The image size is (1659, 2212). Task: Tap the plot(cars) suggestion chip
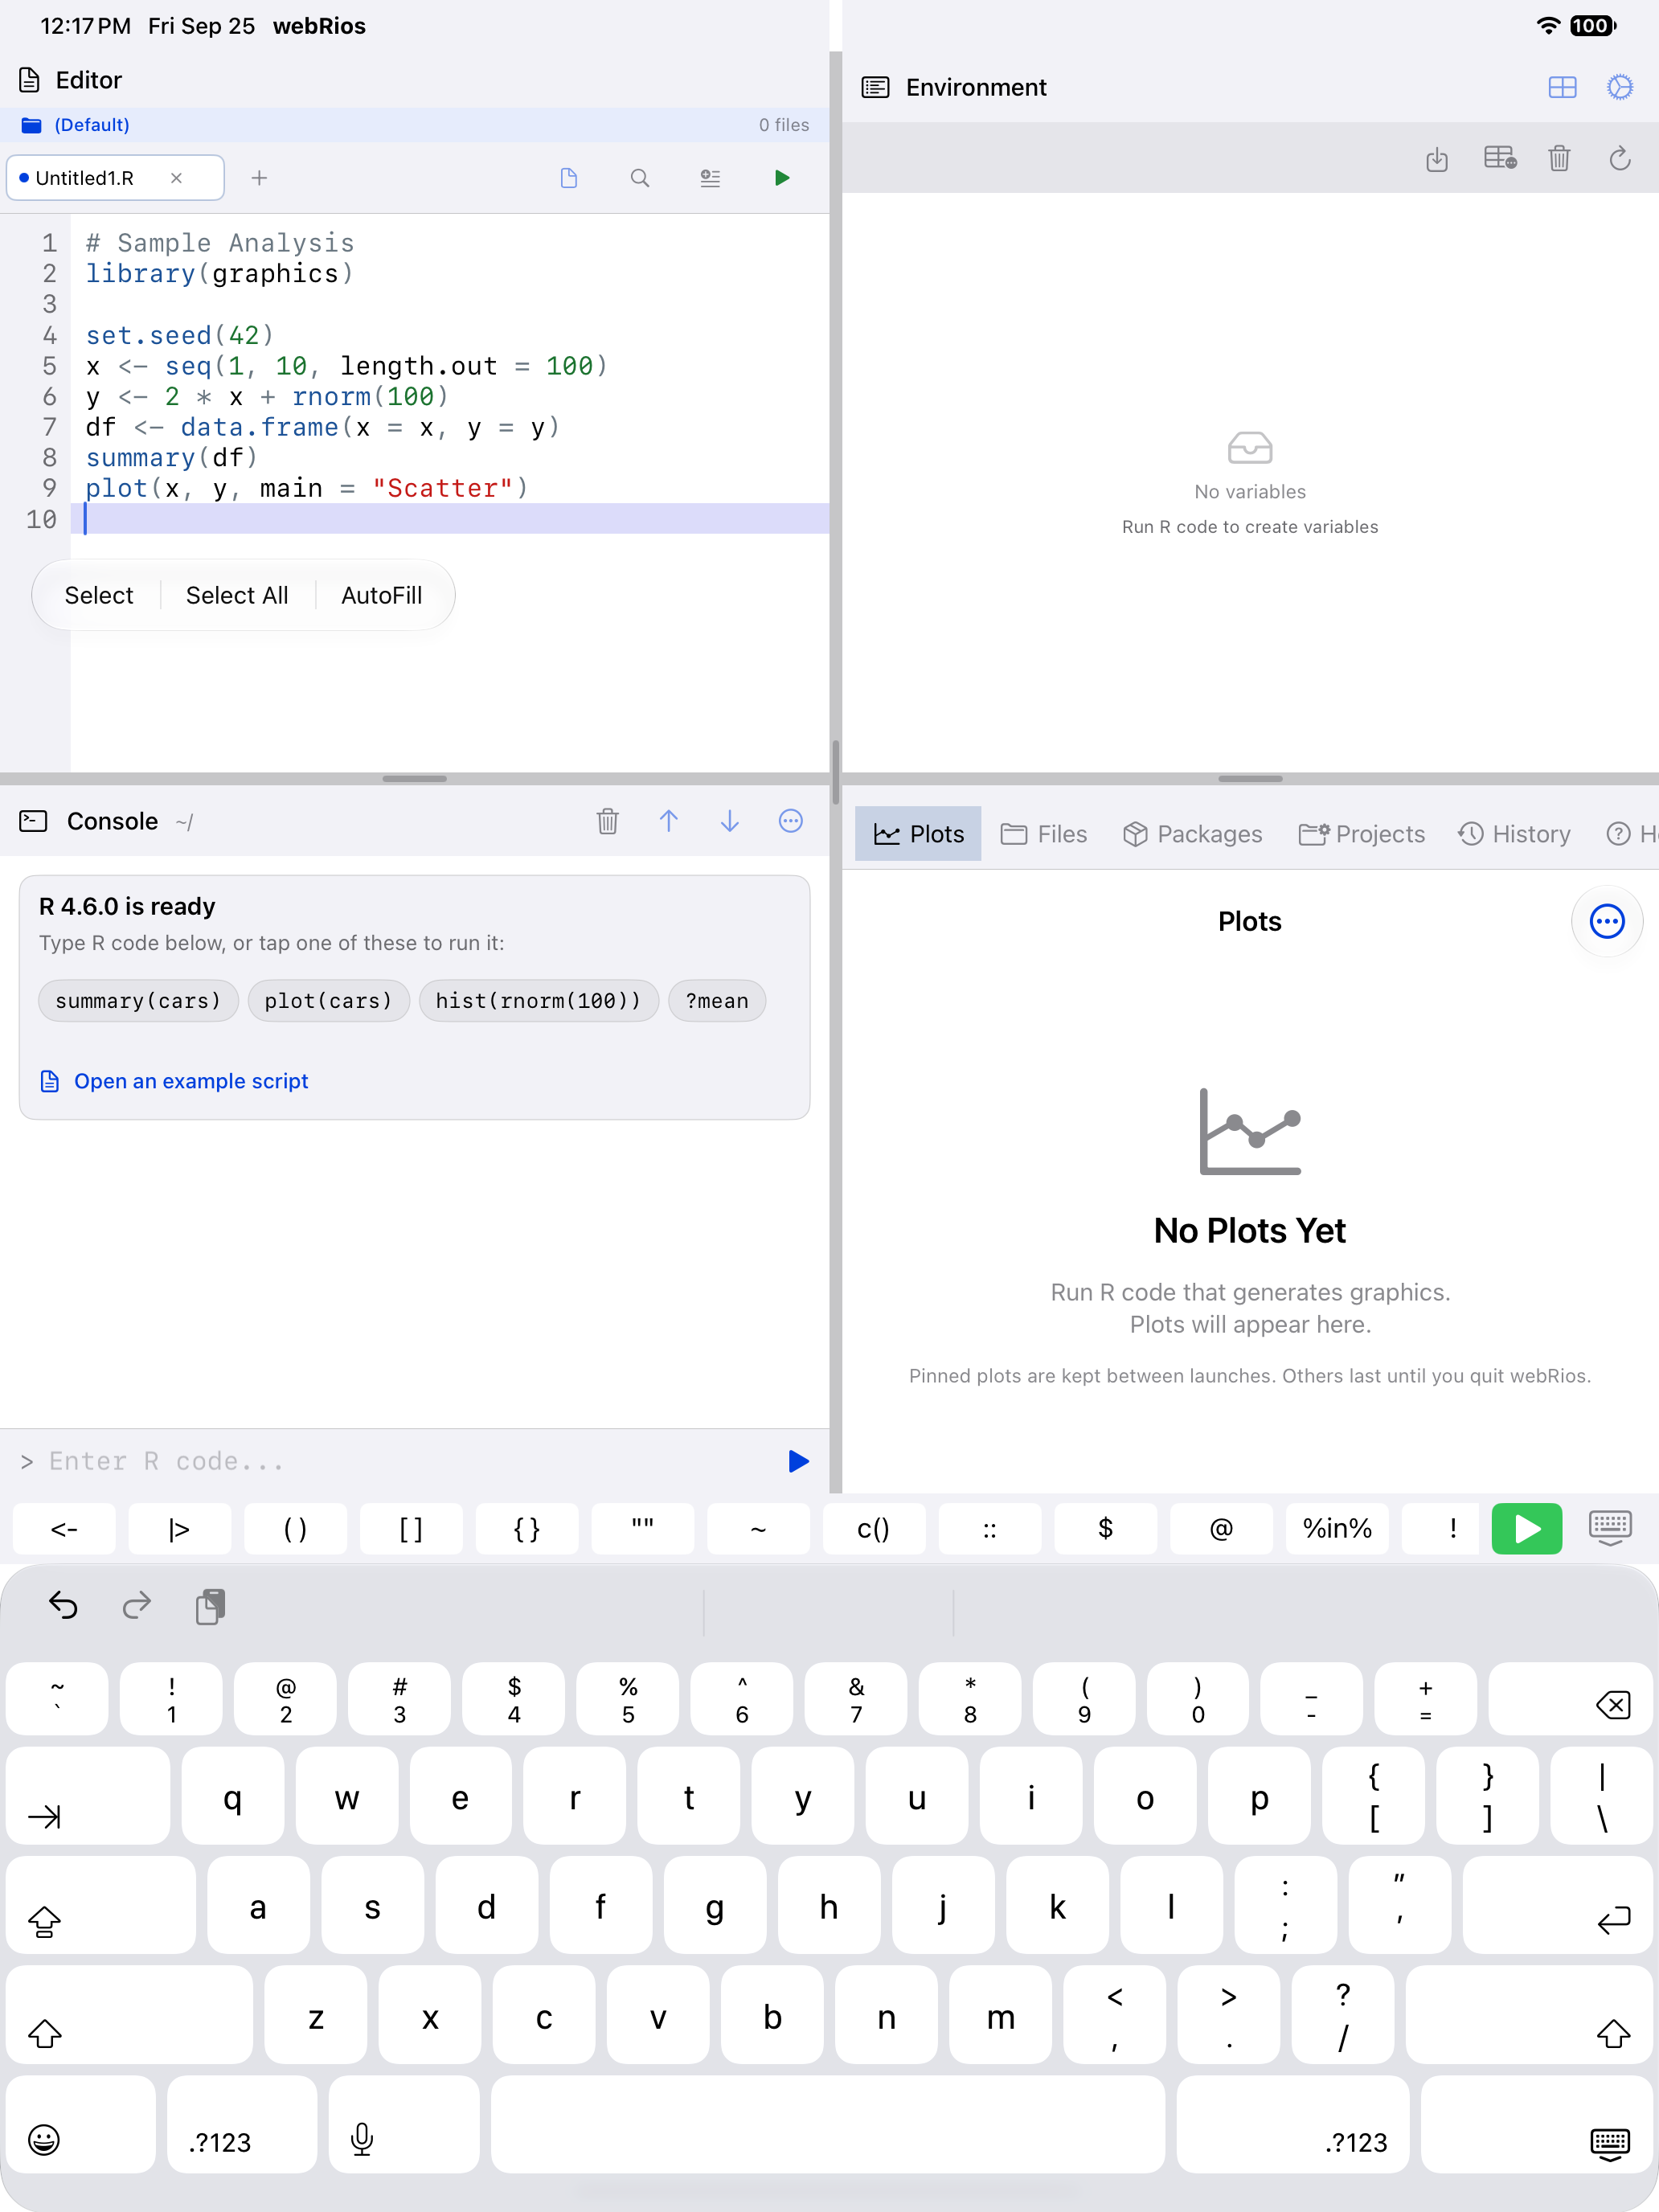[328, 1001]
